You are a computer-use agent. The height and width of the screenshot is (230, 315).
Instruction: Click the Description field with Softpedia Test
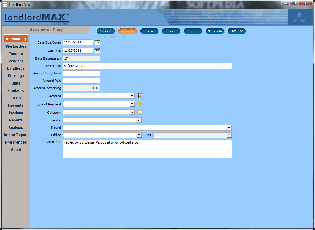pyautogui.click(x=148, y=66)
